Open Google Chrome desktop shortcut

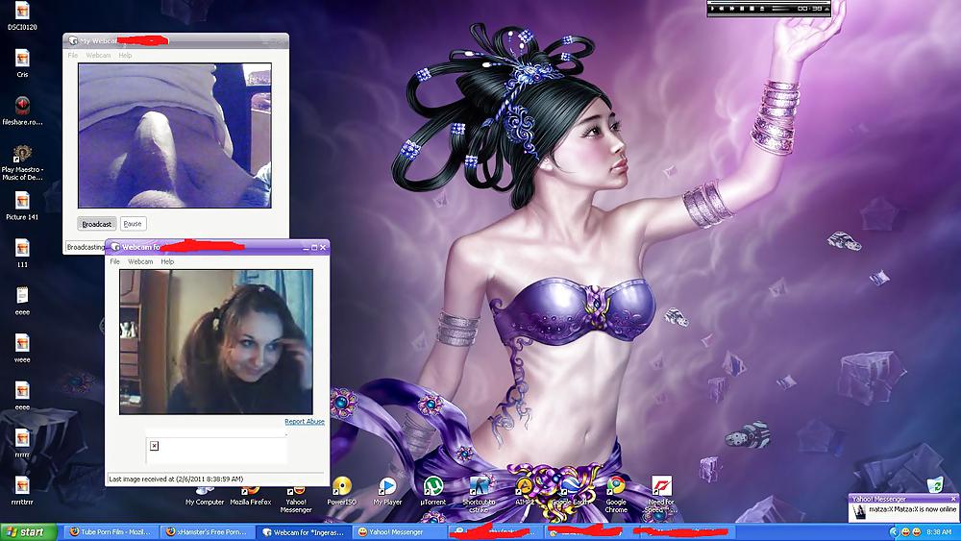point(616,494)
